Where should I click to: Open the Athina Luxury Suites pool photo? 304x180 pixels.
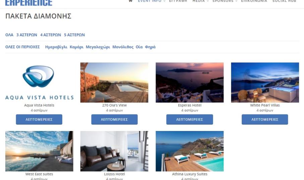pyautogui.click(x=189, y=151)
